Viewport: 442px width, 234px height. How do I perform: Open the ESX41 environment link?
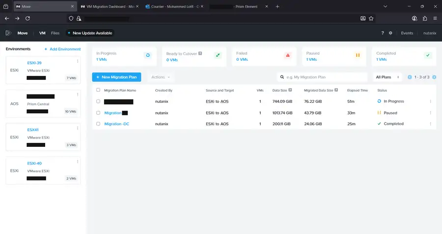coord(33,130)
